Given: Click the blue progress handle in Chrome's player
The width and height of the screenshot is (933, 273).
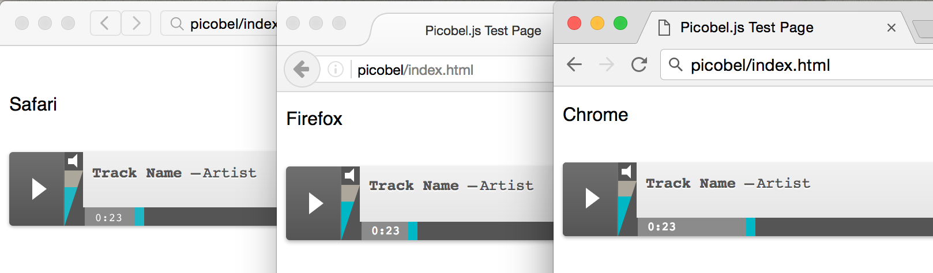Looking at the screenshot, I should (x=751, y=227).
